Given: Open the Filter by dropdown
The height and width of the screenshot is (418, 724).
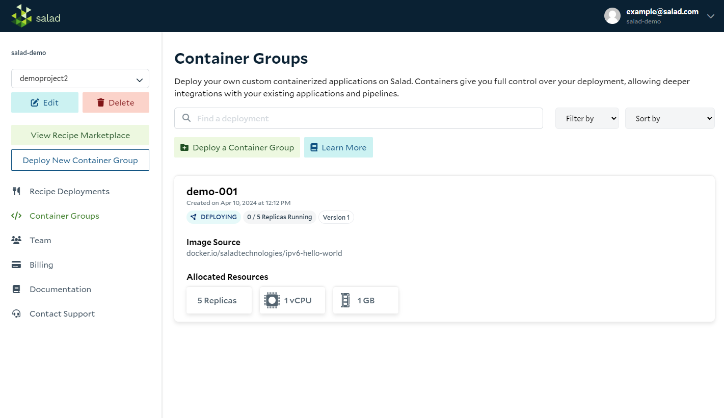Looking at the screenshot, I should pos(587,118).
